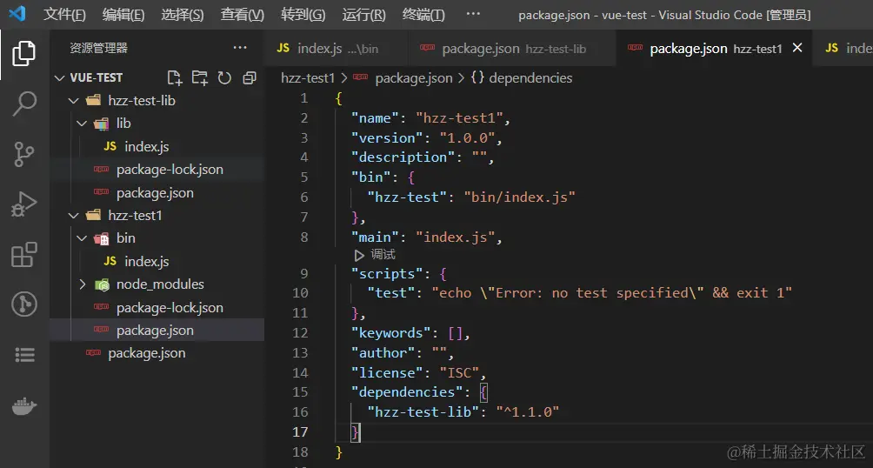
Task: Click line number 9 in gutter
Action: tap(303, 273)
